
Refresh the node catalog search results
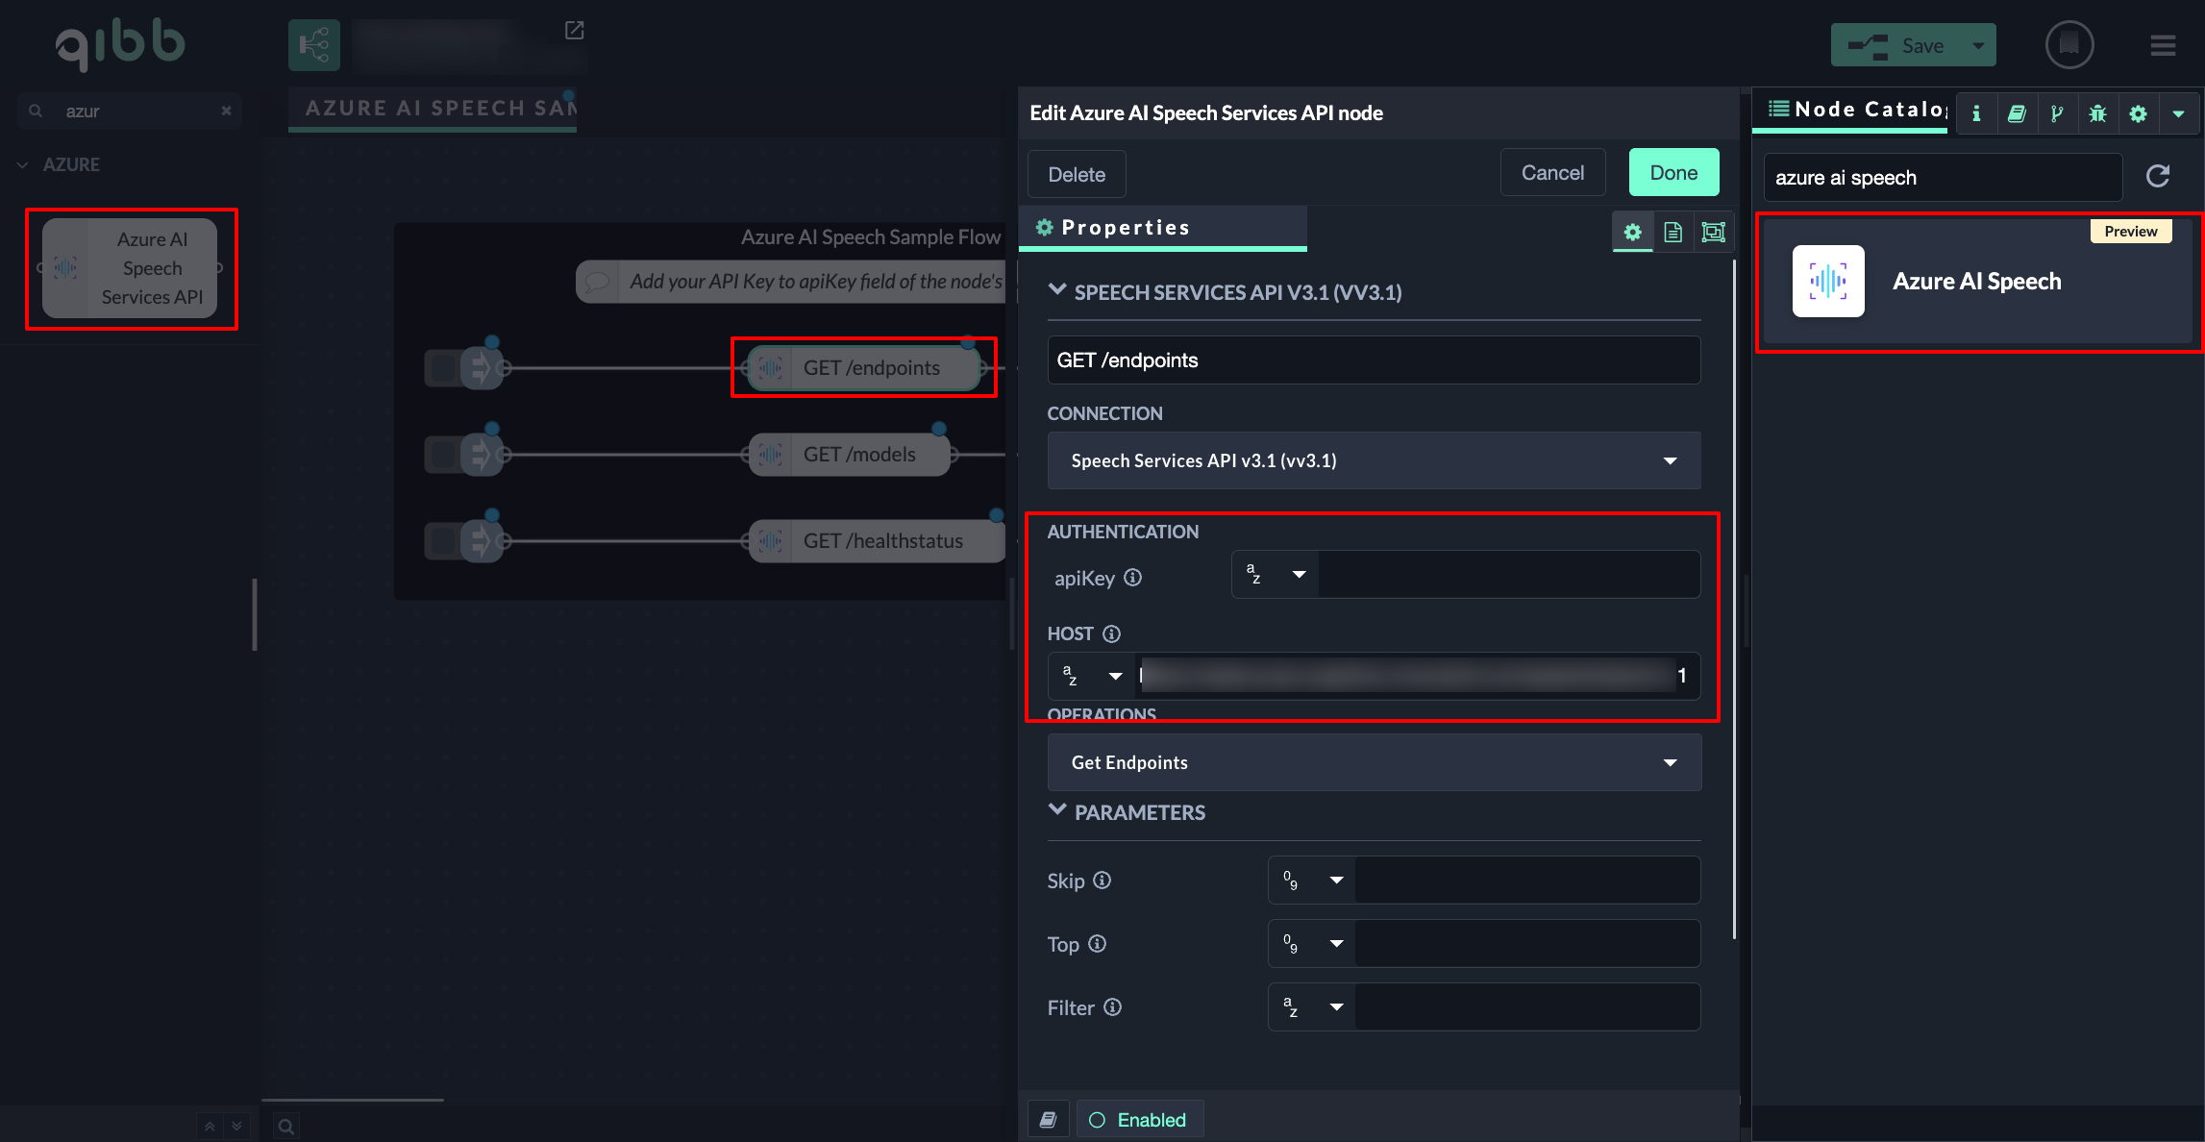pyautogui.click(x=2158, y=176)
